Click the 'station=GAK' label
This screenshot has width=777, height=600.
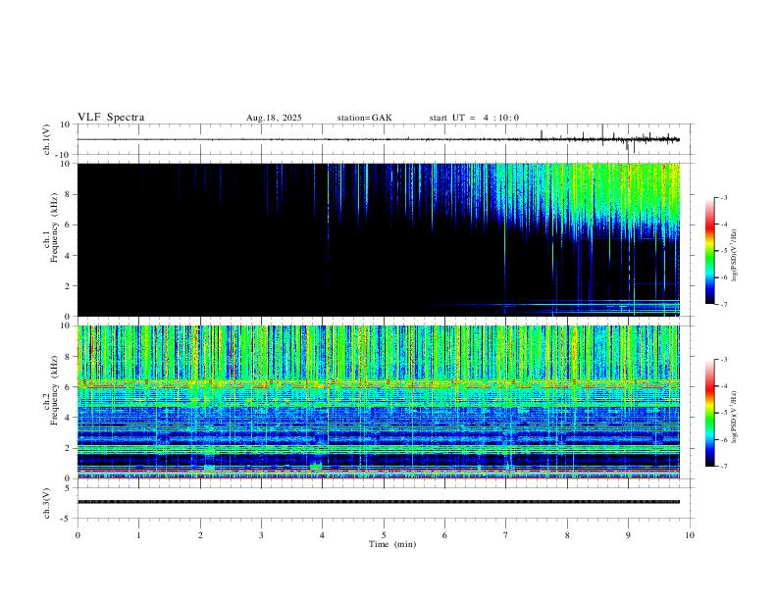364,118
